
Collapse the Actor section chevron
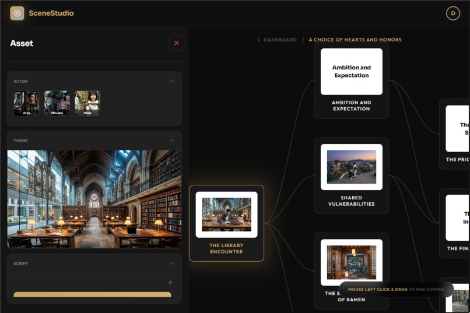coord(172,81)
